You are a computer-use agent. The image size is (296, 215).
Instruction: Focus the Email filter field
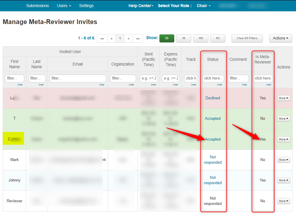tap(78, 78)
